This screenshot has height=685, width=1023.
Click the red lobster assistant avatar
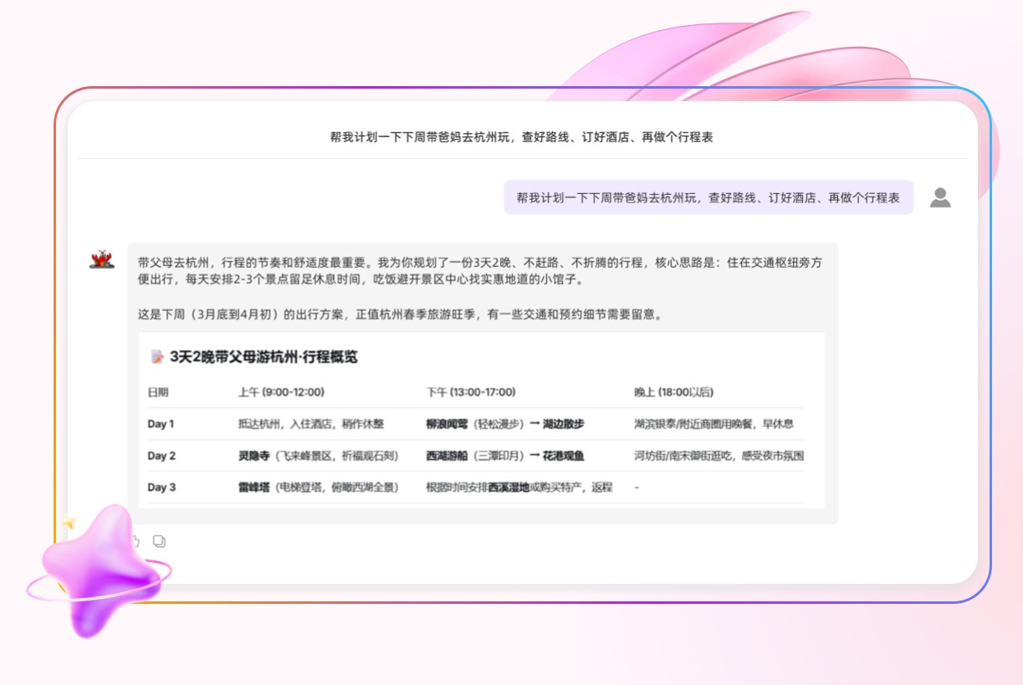(102, 259)
